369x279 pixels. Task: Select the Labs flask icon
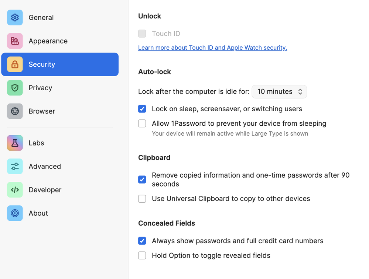point(15,143)
